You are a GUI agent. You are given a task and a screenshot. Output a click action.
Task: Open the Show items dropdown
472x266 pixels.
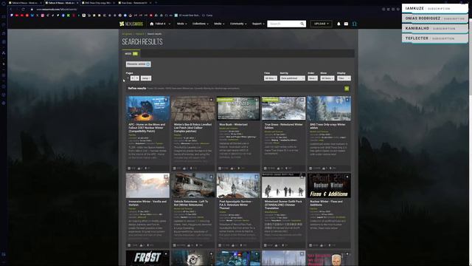pos(327,78)
